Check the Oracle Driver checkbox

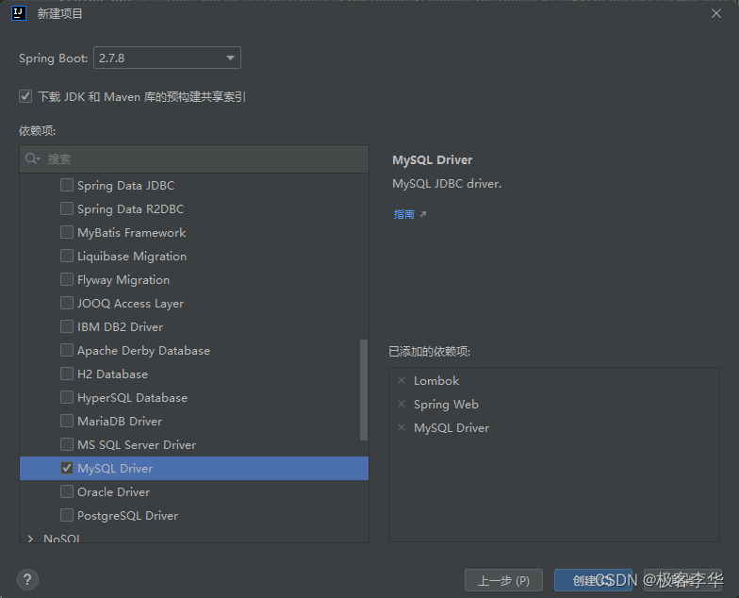point(67,491)
